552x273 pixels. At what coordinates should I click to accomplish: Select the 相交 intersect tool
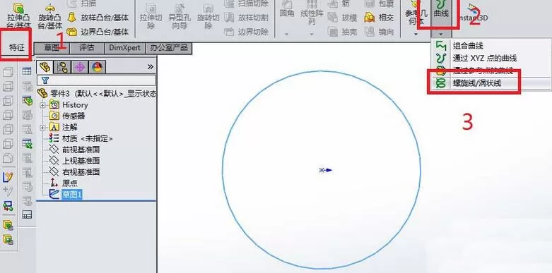click(x=379, y=18)
